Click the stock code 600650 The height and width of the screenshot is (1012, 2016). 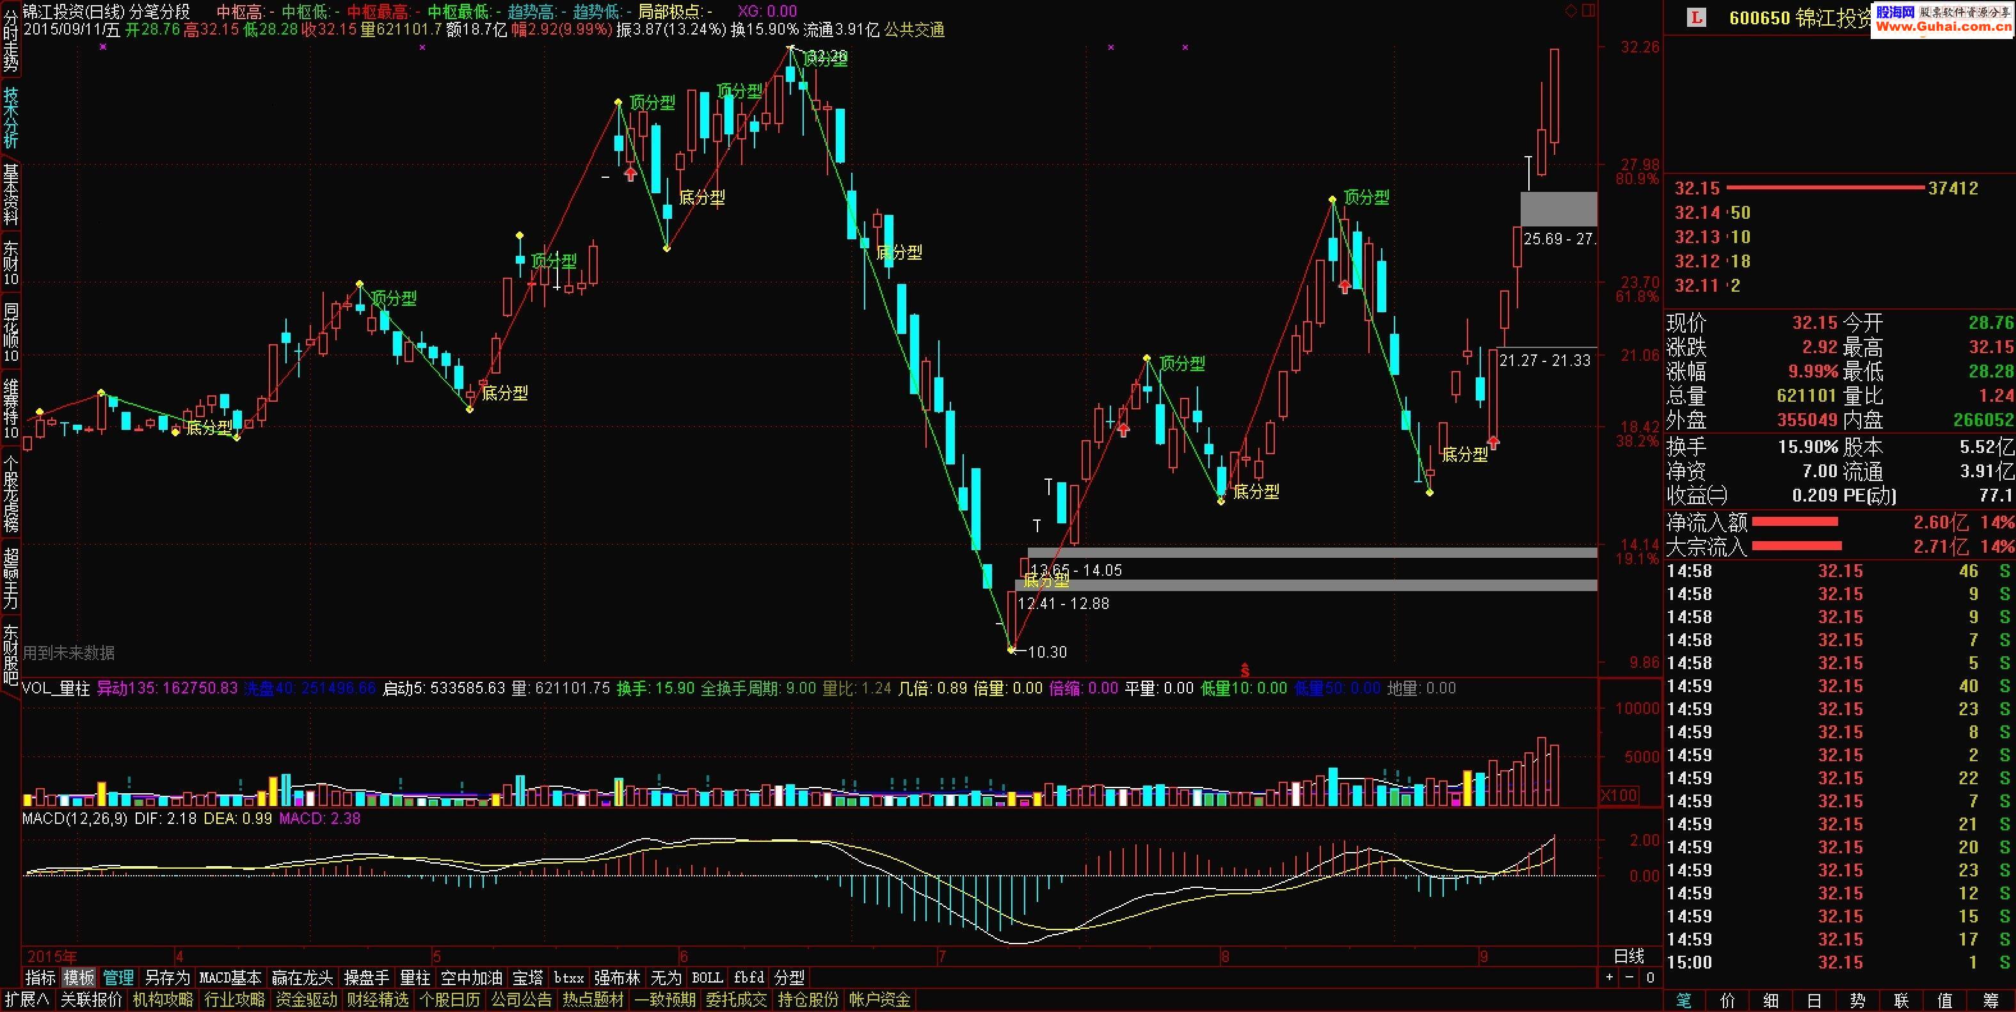point(1759,18)
